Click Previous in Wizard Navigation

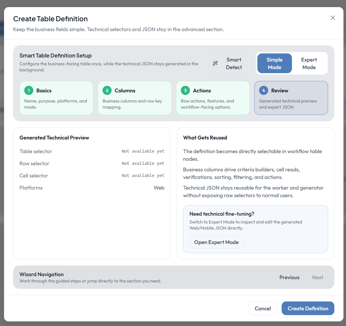click(x=289, y=277)
